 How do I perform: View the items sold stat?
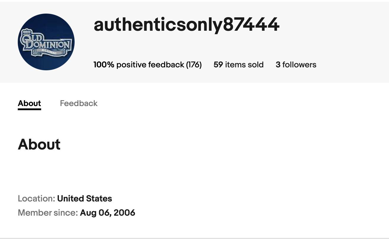pyautogui.click(x=239, y=65)
